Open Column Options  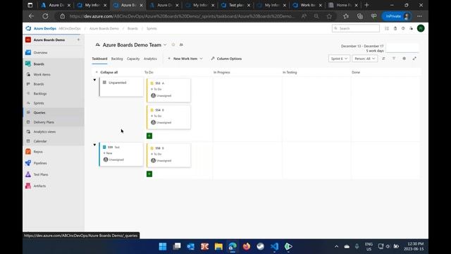coord(226,59)
